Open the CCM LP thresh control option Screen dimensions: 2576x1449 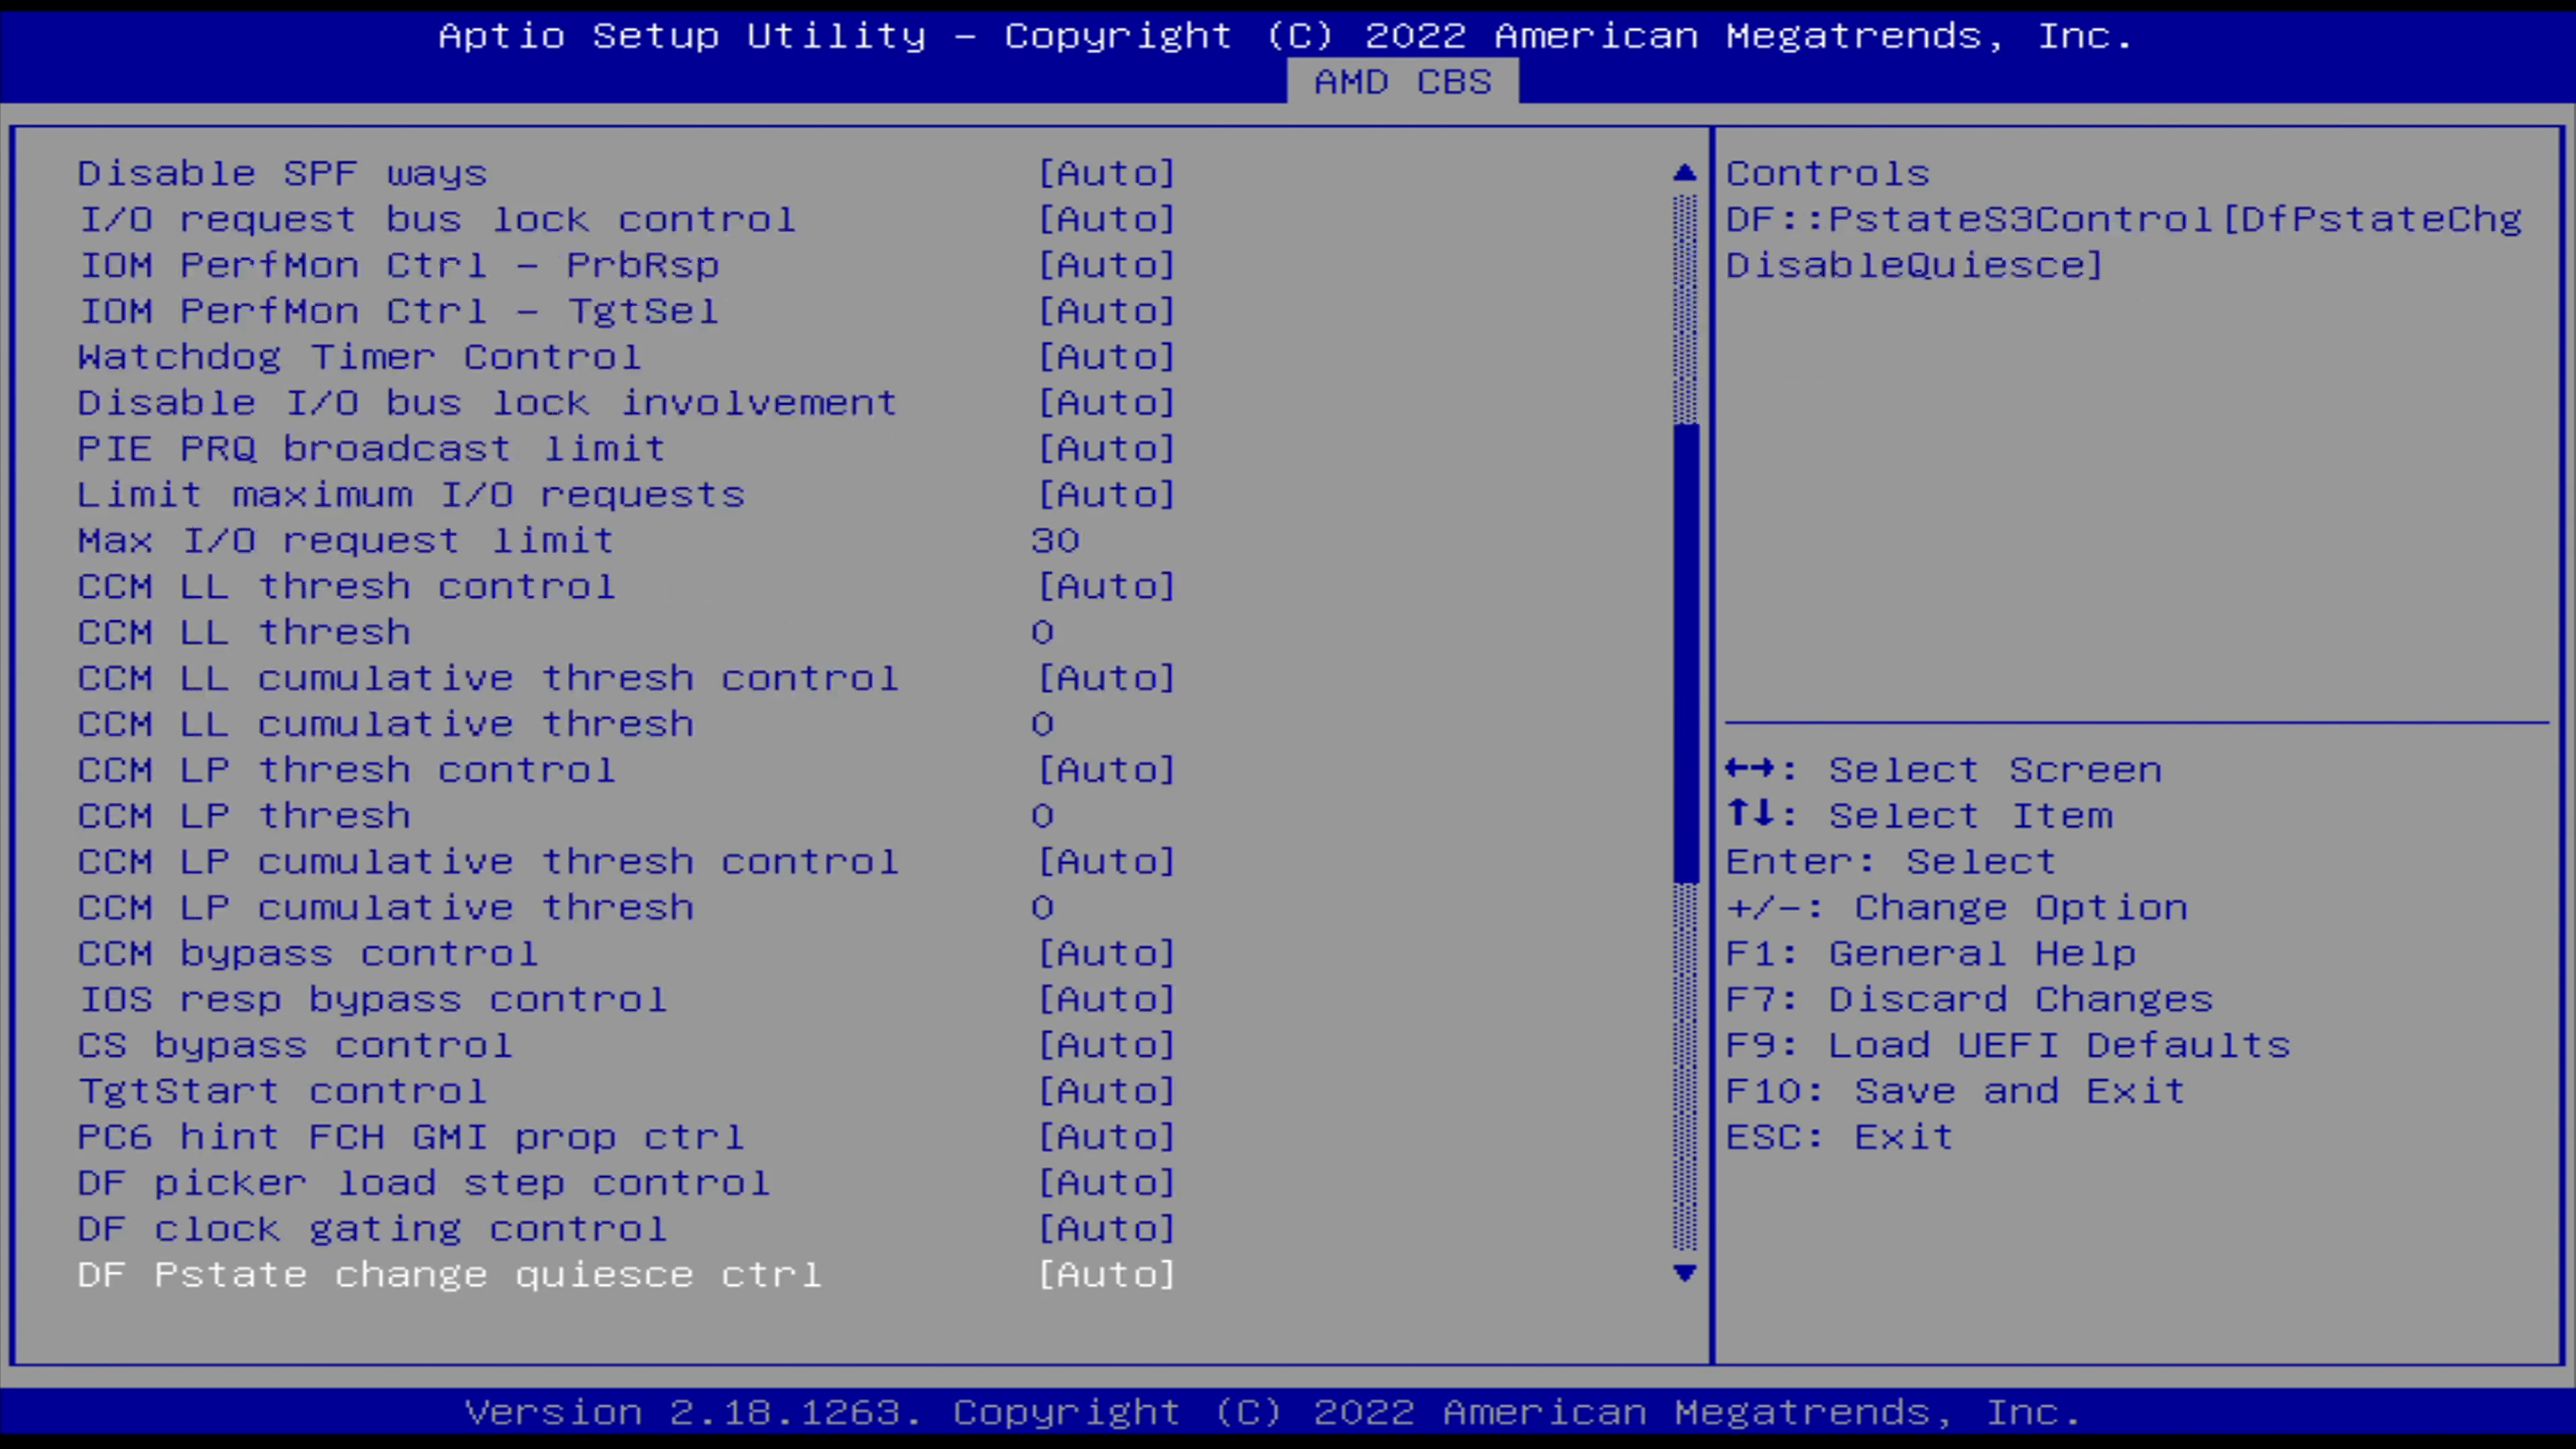tap(1107, 771)
